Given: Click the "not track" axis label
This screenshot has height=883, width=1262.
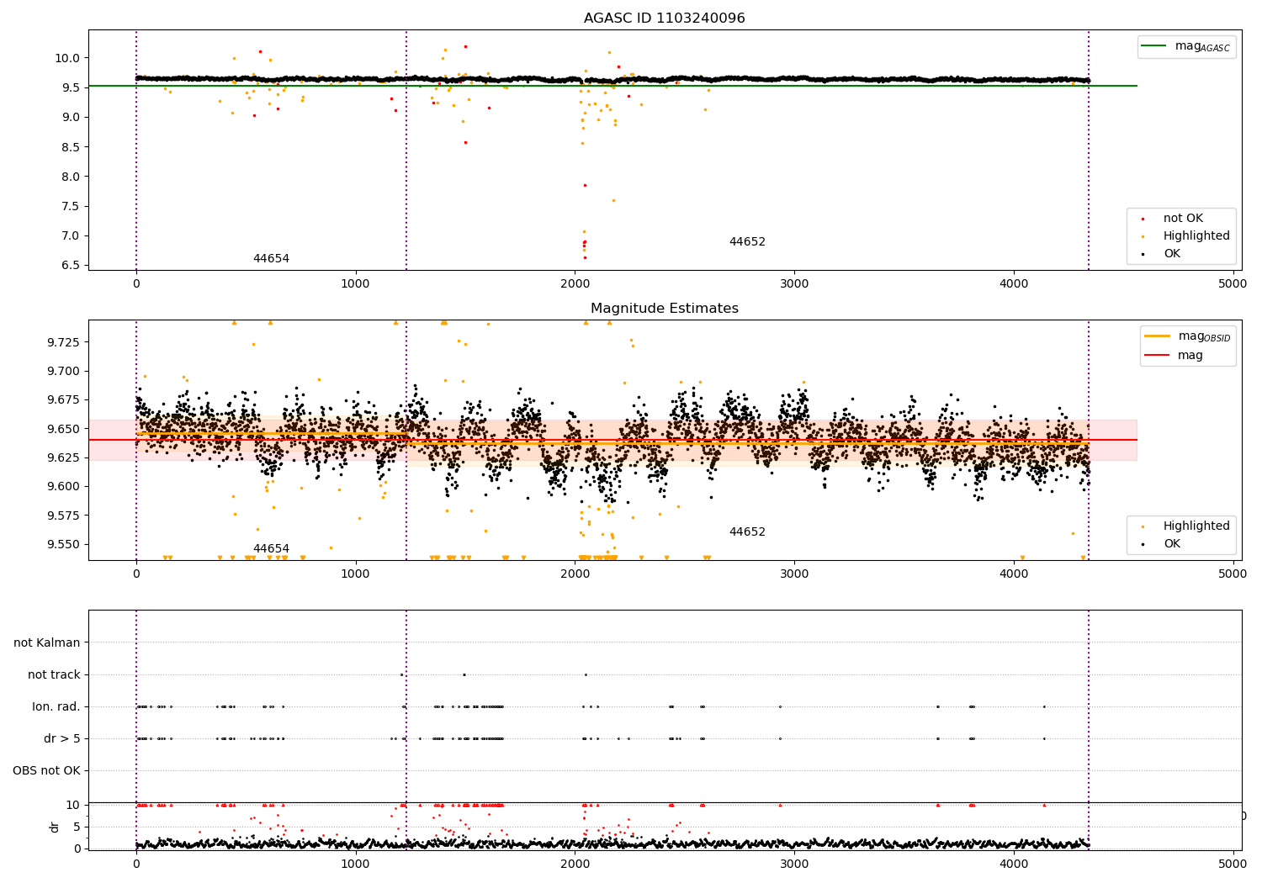Looking at the screenshot, I should click(x=54, y=674).
